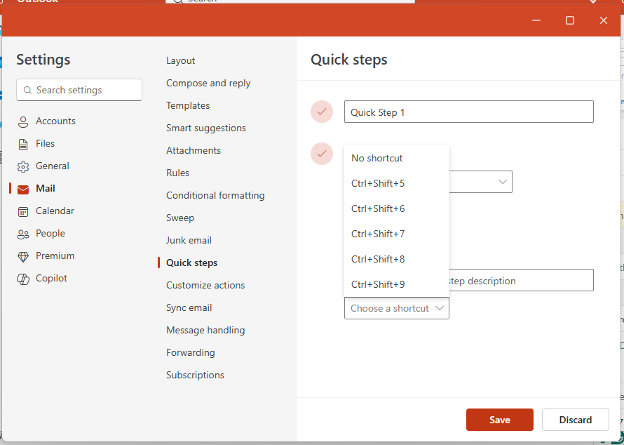Choose Ctrl+Shift+7 shortcut option
The height and width of the screenshot is (445, 624).
point(397,234)
